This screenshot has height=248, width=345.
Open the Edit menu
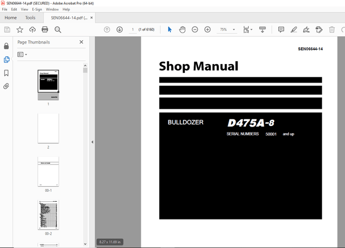tap(14, 9)
